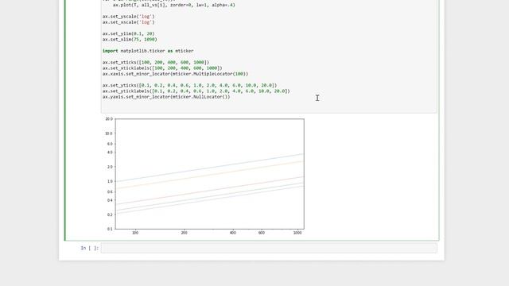Click the ax.set_xticks code line

click(x=156, y=62)
